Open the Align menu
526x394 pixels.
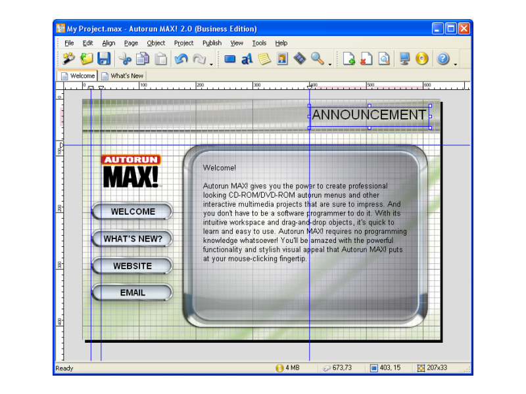point(108,43)
